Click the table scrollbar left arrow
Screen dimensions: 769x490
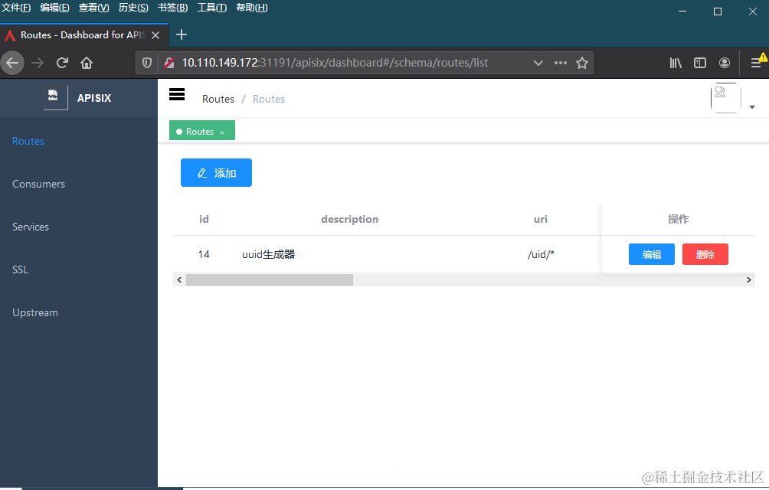(179, 279)
